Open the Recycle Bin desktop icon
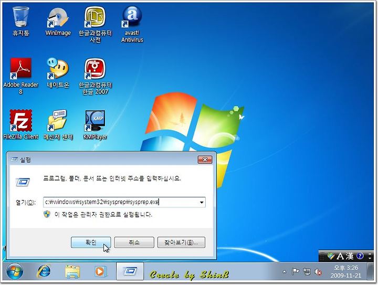The height and width of the screenshot is (285, 378). tap(20, 21)
